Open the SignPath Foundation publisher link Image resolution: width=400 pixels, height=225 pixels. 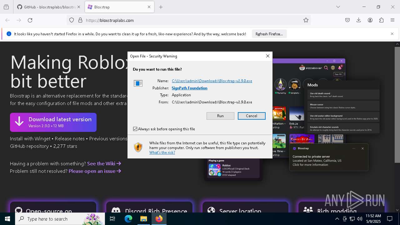click(189, 88)
